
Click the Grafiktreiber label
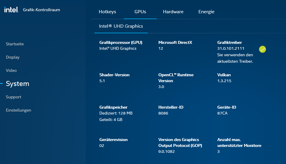(x=229, y=42)
